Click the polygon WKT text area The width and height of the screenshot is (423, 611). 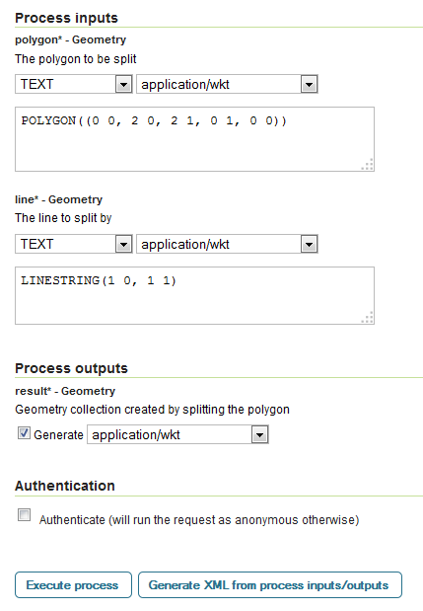pyautogui.click(x=194, y=139)
